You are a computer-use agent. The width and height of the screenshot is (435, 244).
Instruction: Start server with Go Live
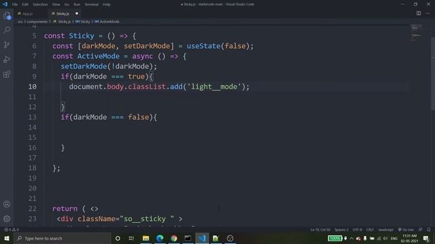click(406, 230)
